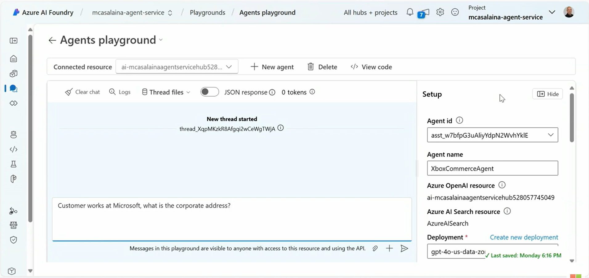The height and width of the screenshot is (278, 589).
Task: Open the safety shield icon in sidebar
Action: (14, 240)
